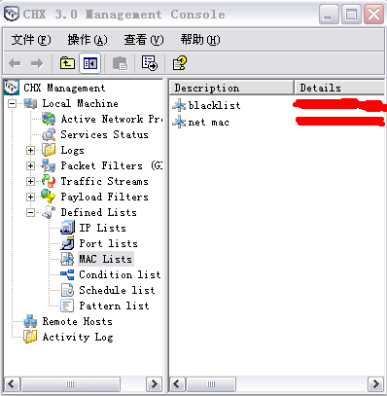The height and width of the screenshot is (396, 387).
Task: Click the Logs folder icon
Action: tap(49, 150)
